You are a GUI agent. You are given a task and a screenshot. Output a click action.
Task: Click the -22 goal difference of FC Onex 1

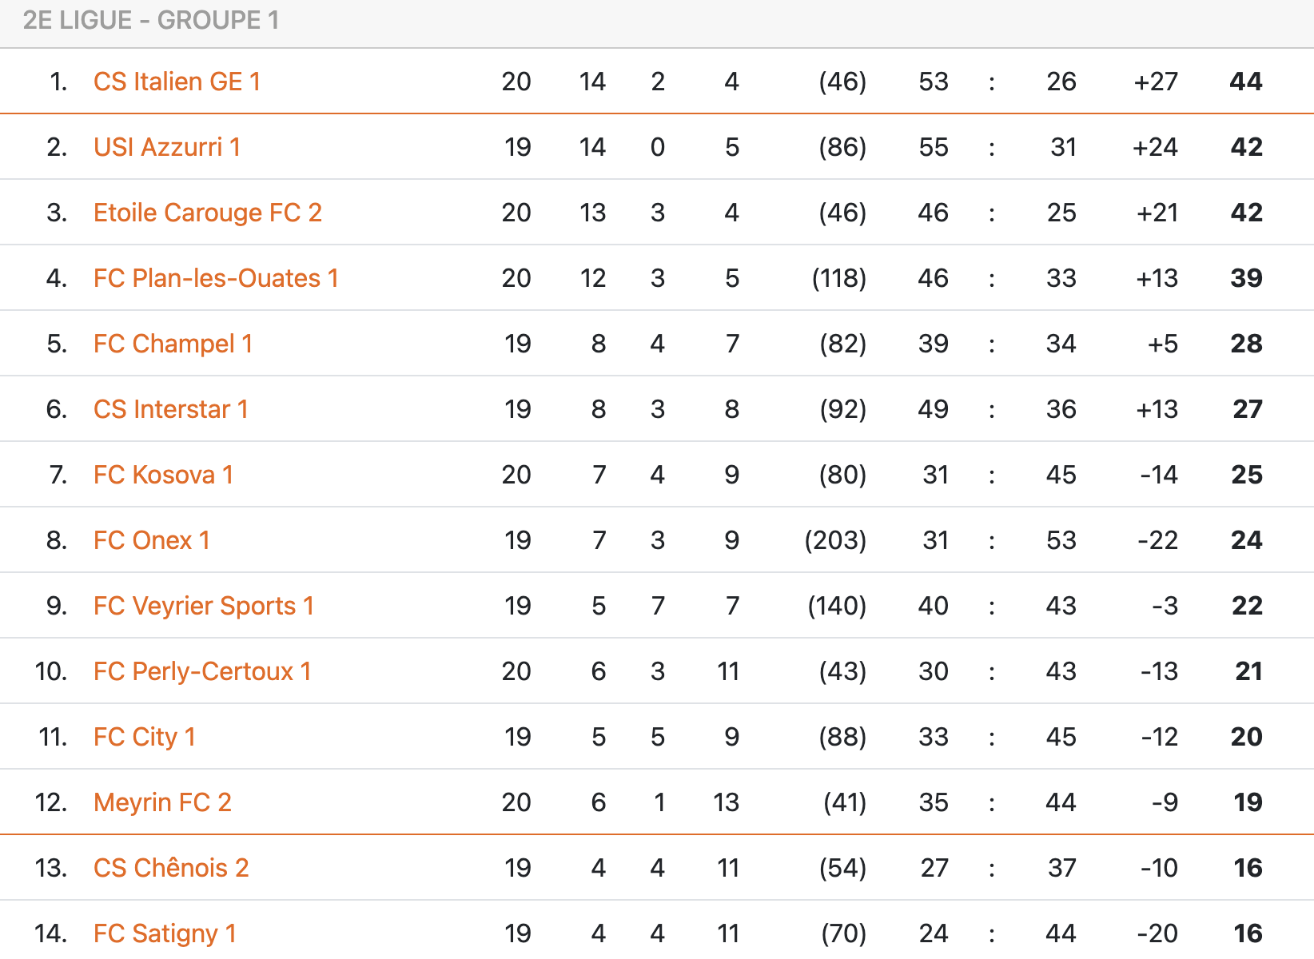coord(1157,540)
